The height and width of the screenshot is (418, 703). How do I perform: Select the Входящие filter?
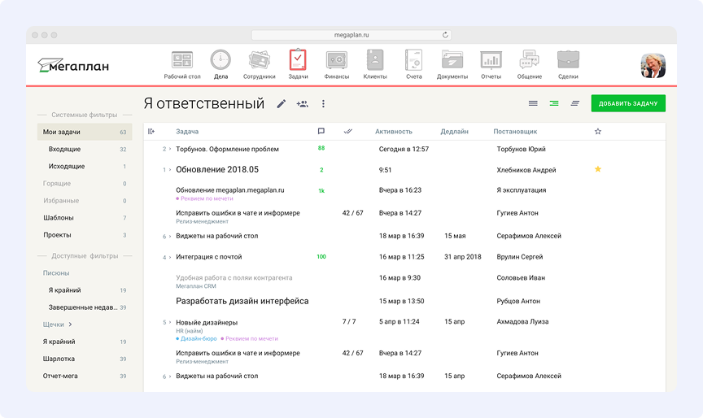(63, 150)
